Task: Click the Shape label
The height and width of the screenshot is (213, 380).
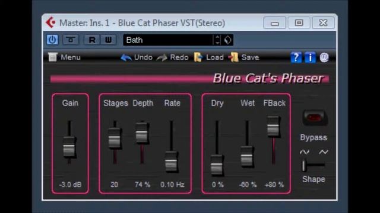Action: 313,179
